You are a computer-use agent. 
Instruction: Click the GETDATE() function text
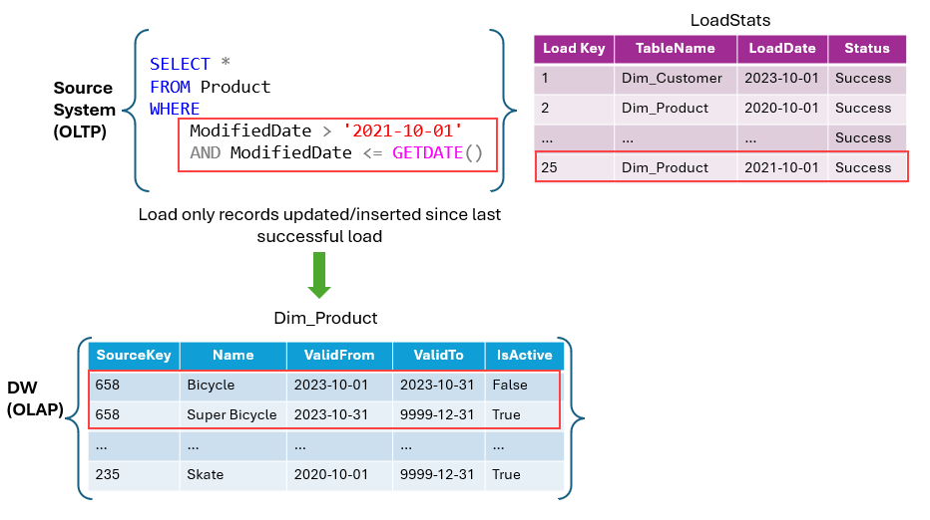438,152
